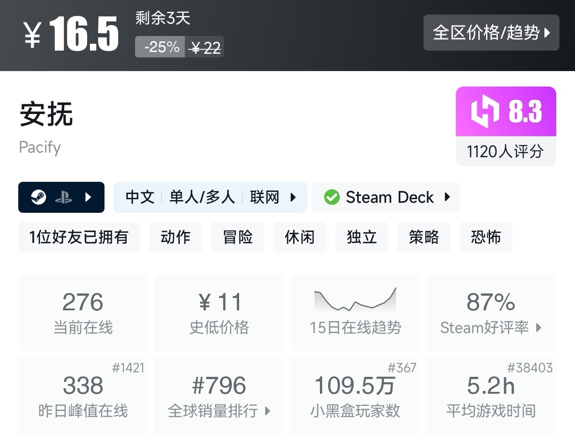The image size is (575, 442).
Task: Open the 全球销量排行 global sales ranking
Action: point(219,410)
